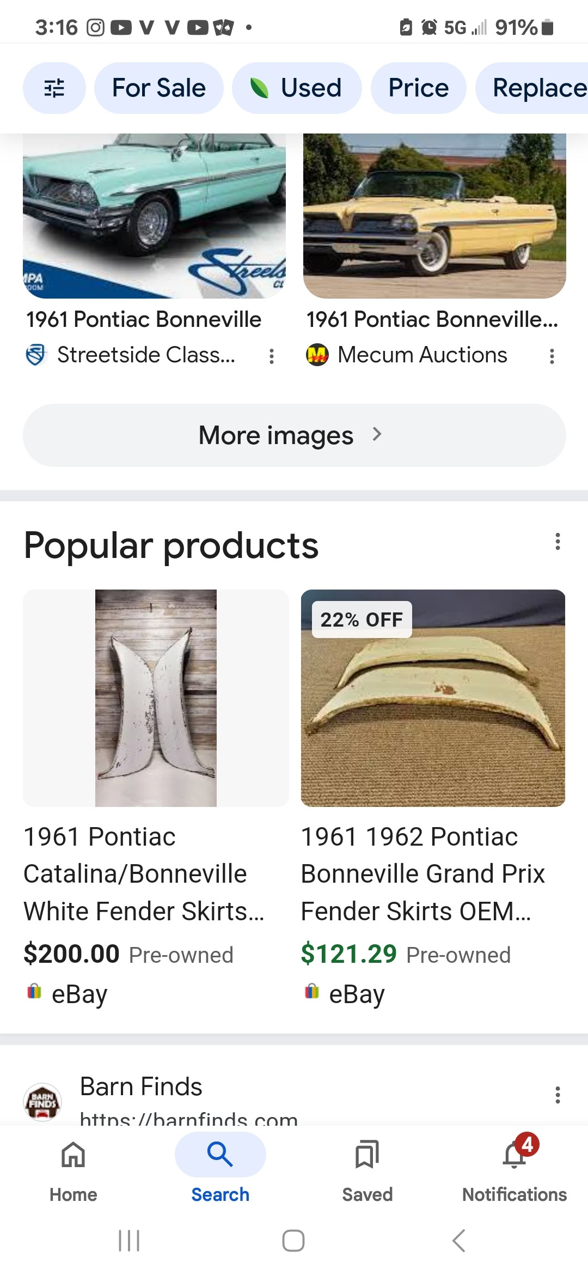Tap the Android home button
Screen dimensions: 588x1275
click(x=293, y=1241)
